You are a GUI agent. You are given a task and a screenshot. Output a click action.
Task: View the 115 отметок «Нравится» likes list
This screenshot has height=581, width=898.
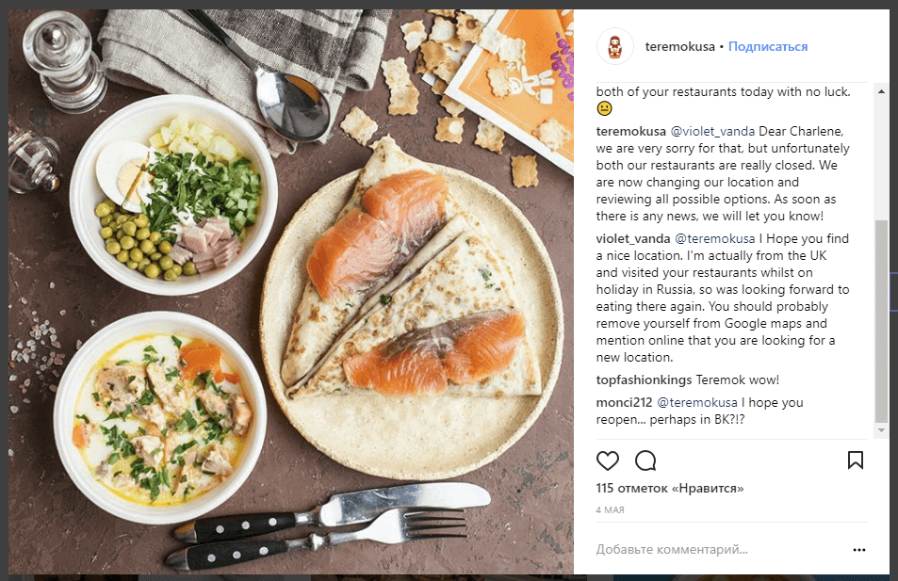tap(669, 489)
